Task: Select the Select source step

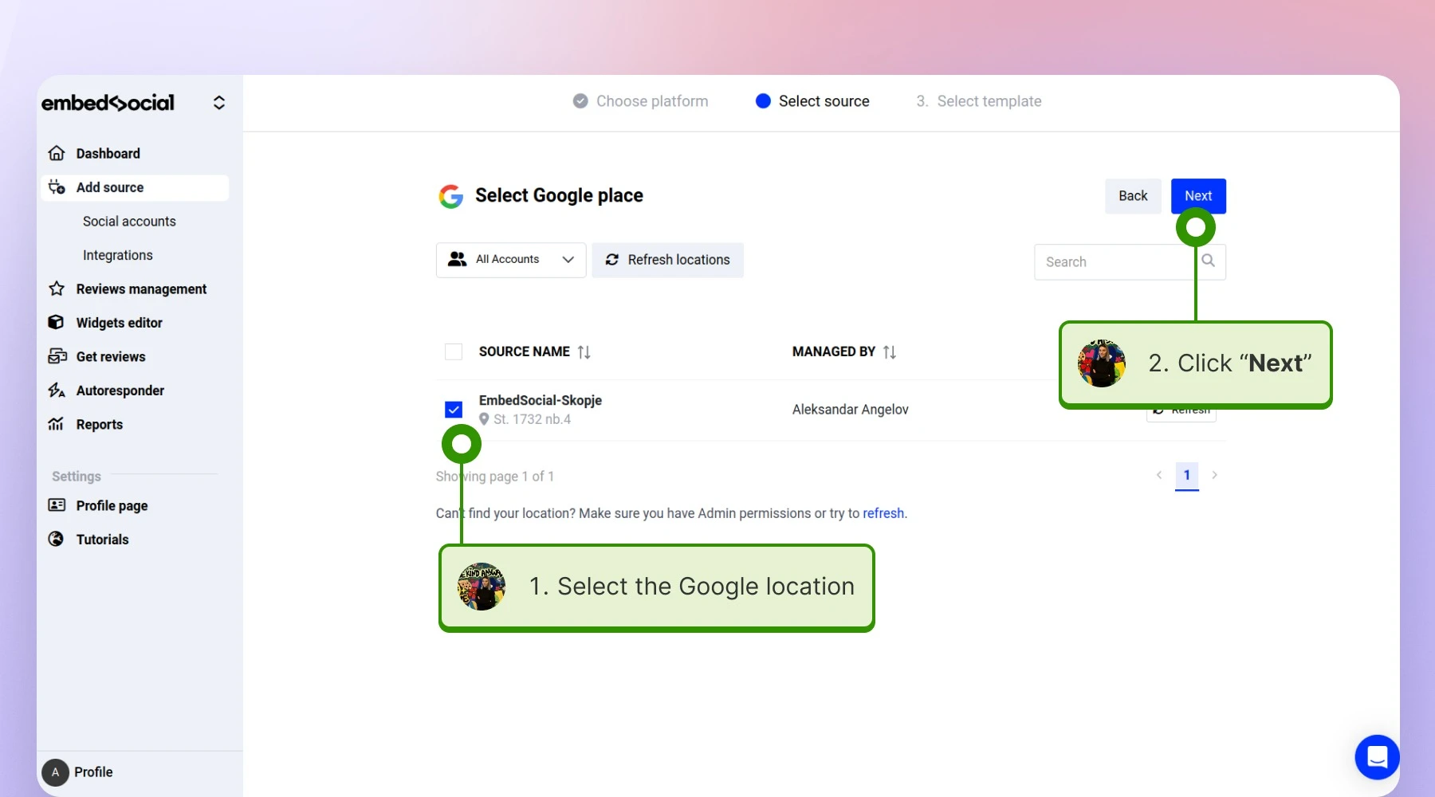Action: pyautogui.click(x=812, y=101)
